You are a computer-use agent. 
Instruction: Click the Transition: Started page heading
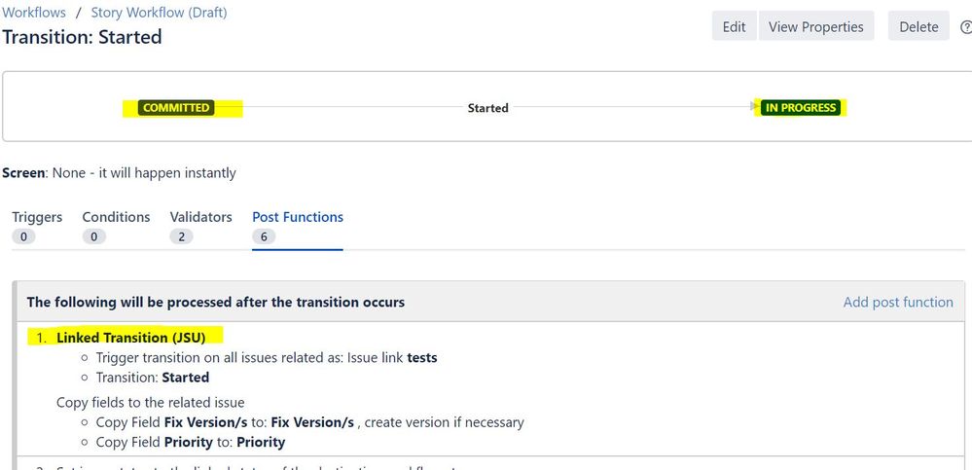coord(83,38)
